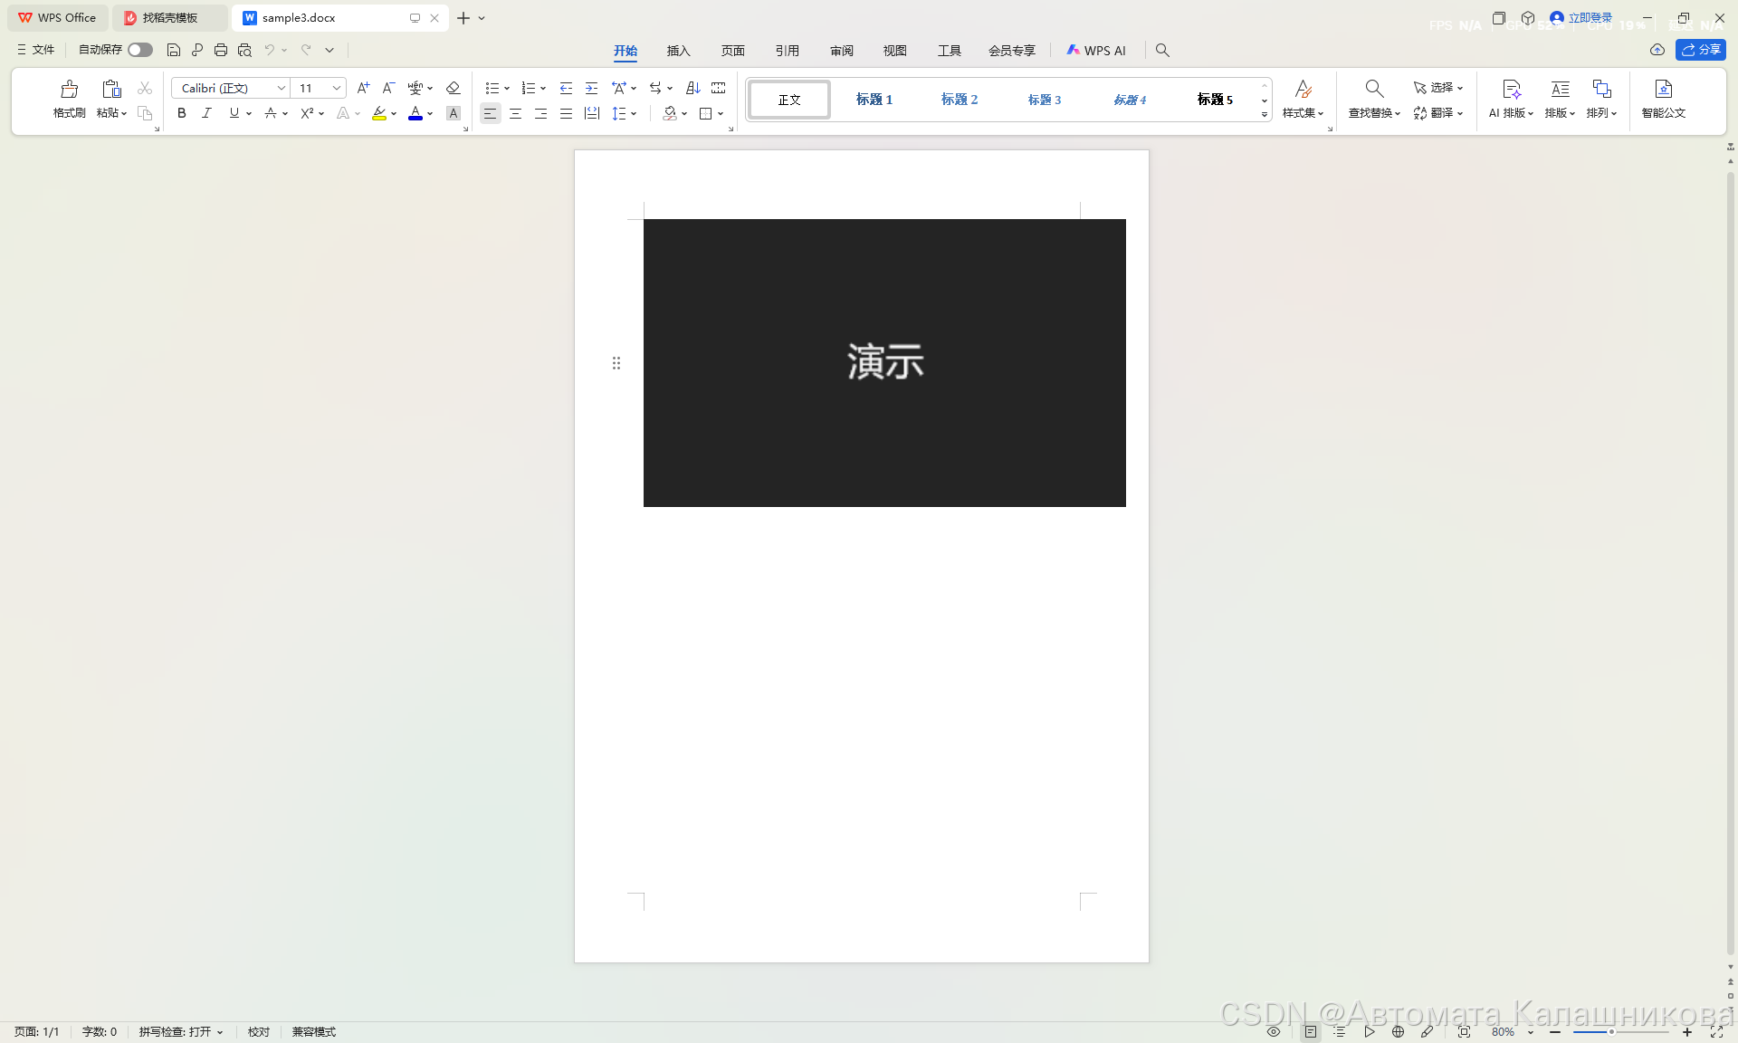Click the Bold formatting icon
The height and width of the screenshot is (1043, 1738).
pyautogui.click(x=181, y=113)
